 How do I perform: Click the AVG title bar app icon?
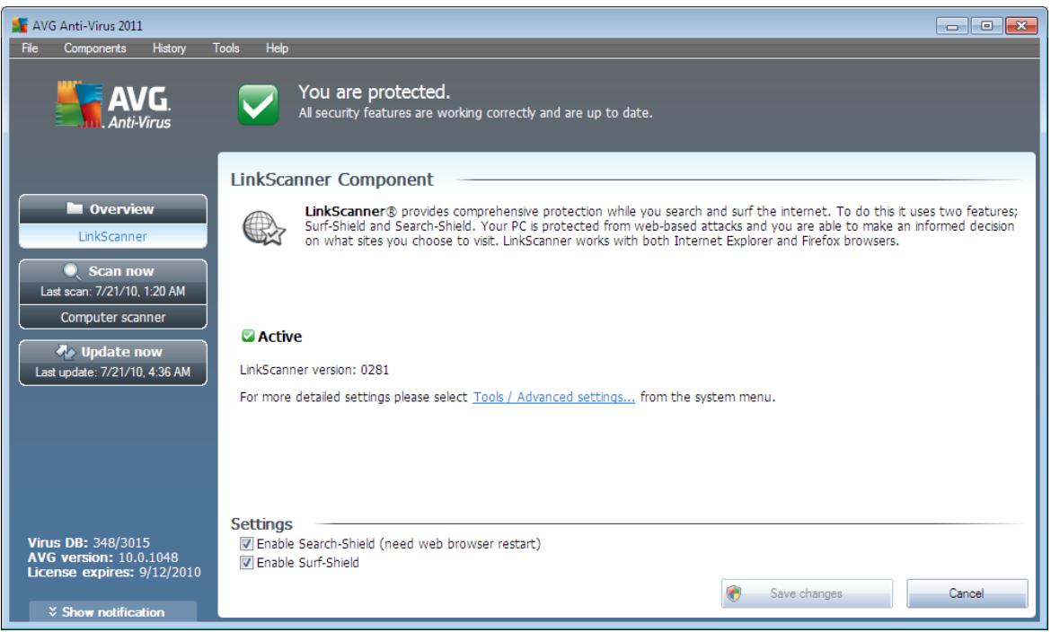(x=20, y=25)
